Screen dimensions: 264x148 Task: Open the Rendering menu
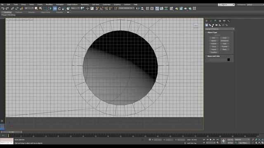click(85, 5)
